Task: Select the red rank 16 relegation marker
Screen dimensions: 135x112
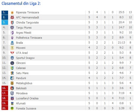Action: (x=5, y=88)
